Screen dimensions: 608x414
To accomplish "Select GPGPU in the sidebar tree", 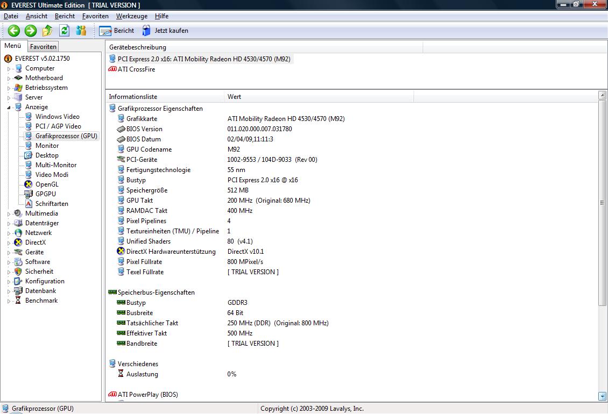I will coord(45,194).
